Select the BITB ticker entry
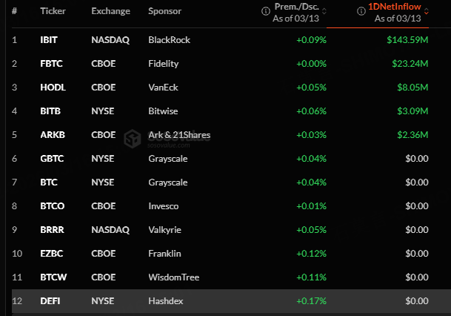The image size is (451, 316). pos(50,111)
